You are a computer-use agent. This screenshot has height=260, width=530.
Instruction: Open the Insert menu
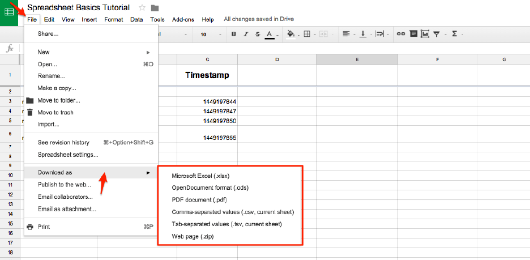[89, 20]
